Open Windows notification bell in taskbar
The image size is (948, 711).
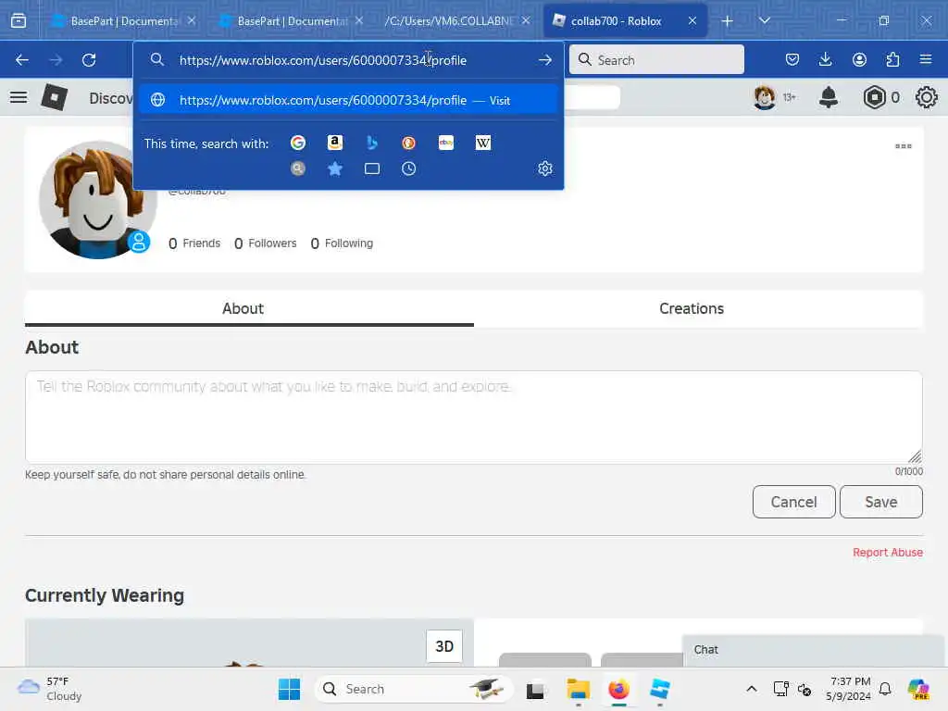885,689
